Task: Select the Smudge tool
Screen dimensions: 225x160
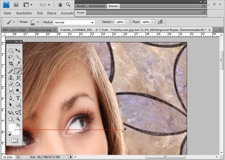Action: [x=11, y=91]
